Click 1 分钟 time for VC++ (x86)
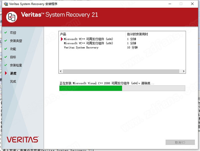Screen dimensions: 200x151 point(132,43)
